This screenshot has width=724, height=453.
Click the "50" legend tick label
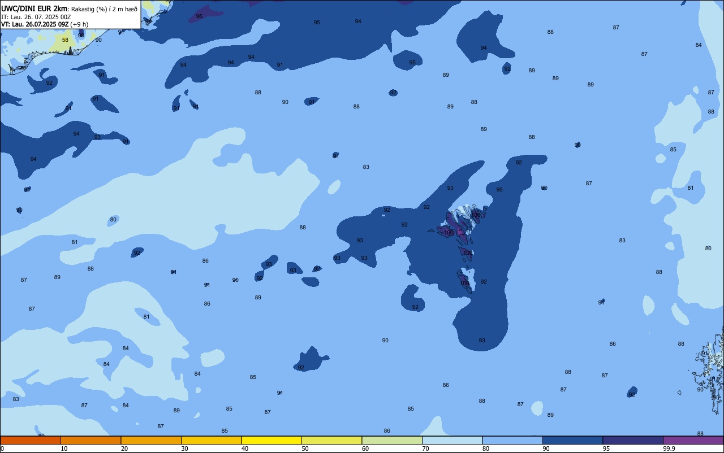pos(305,448)
